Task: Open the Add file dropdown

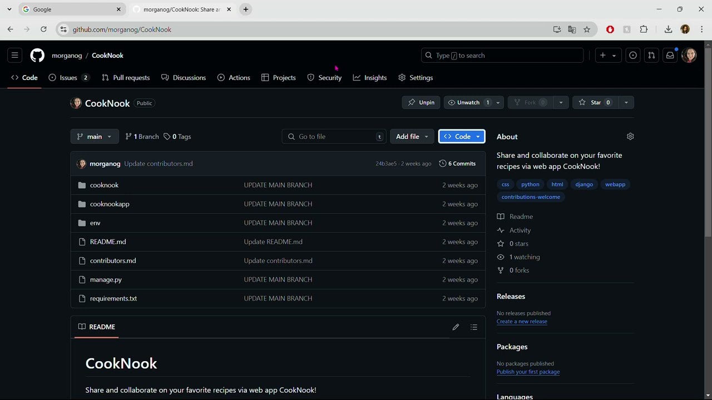Action: (x=412, y=137)
